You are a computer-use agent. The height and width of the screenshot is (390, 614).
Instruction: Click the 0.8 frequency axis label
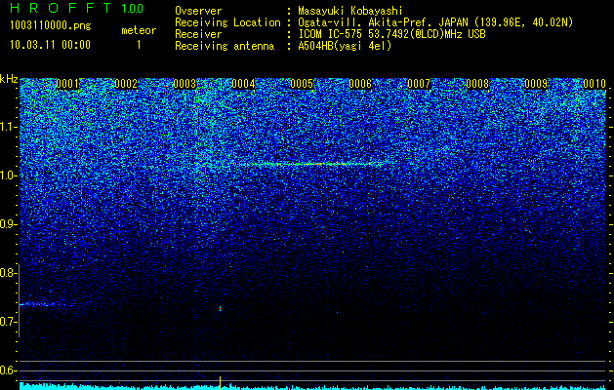[x=8, y=273]
